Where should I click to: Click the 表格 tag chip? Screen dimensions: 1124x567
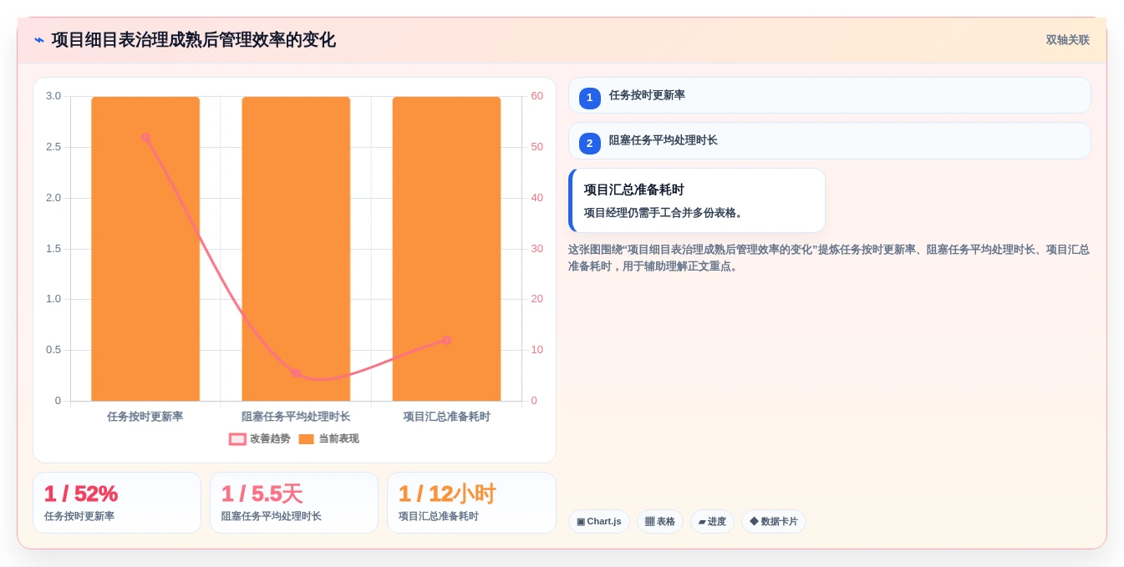tap(659, 522)
